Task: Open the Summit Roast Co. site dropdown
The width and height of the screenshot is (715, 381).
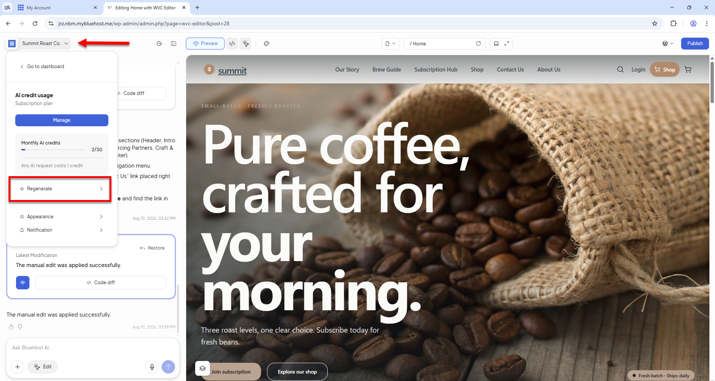Action: (45, 44)
